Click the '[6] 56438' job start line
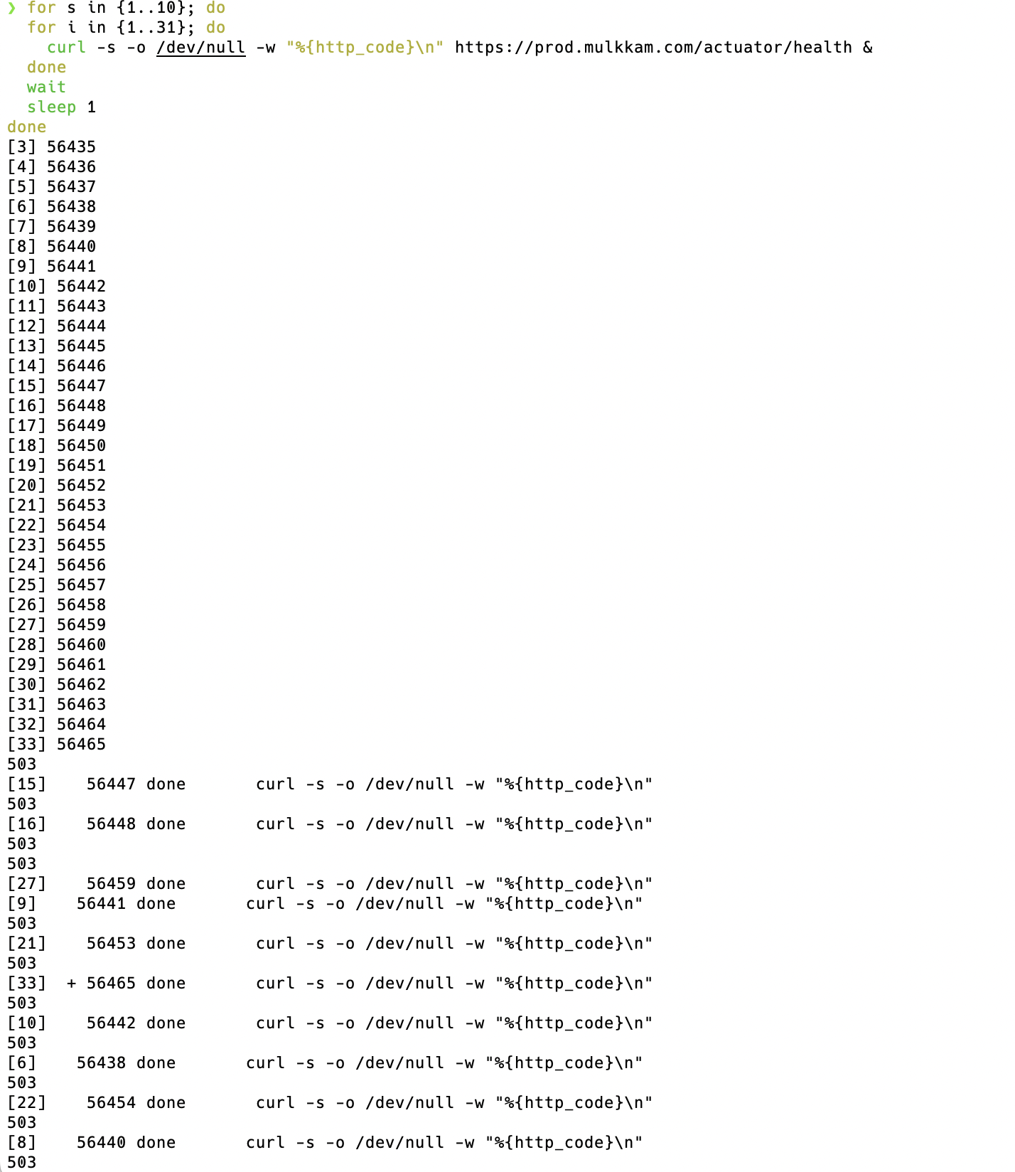Screen dimensions: 1015x1172 (51, 206)
